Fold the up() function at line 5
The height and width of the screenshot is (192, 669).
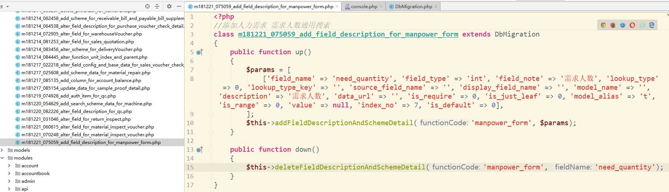[x=211, y=52]
